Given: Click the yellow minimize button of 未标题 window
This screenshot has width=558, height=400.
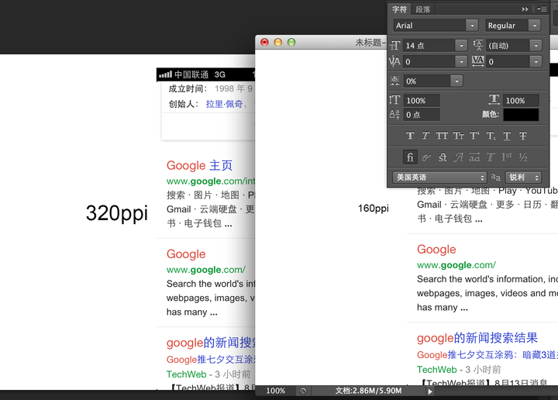Looking at the screenshot, I should tap(278, 43).
